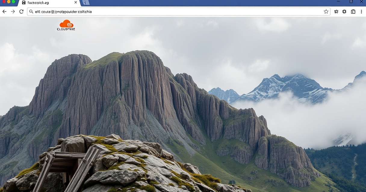Viewport: 366px width, 192px height.
Task: Click the magnifier icon in address bar
Action: 31,12
